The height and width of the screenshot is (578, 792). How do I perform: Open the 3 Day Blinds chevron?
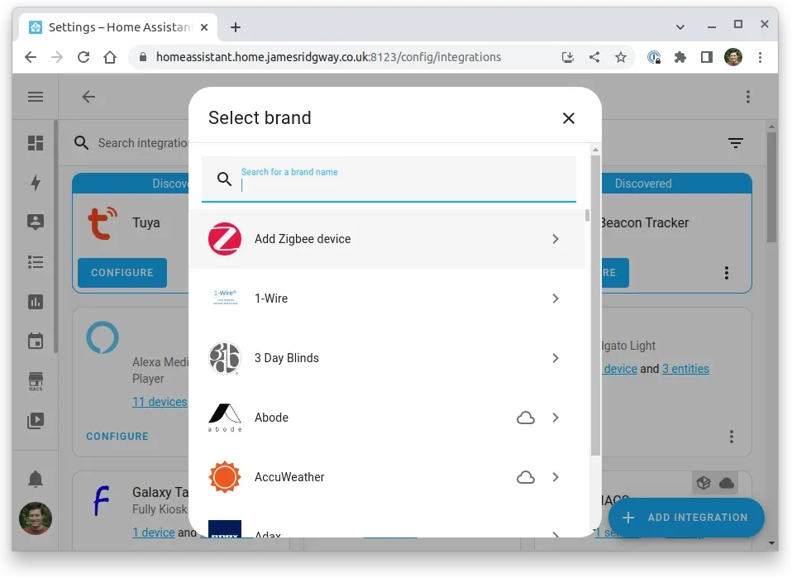555,358
